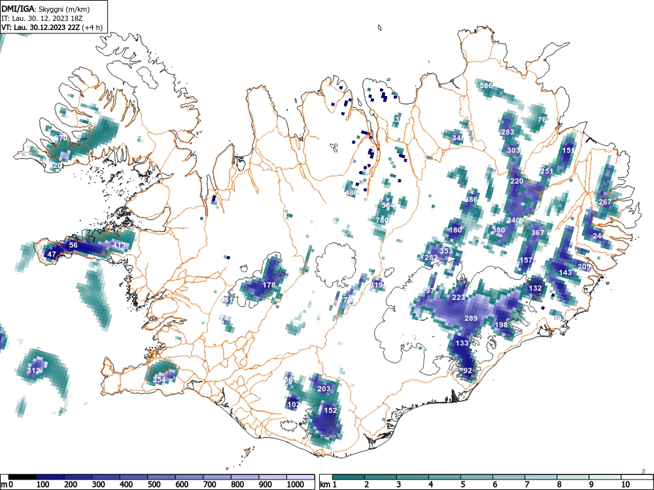This screenshot has width=654, height=490.
Task: Click the '1000' tick on the metre legend
Action: [295, 484]
